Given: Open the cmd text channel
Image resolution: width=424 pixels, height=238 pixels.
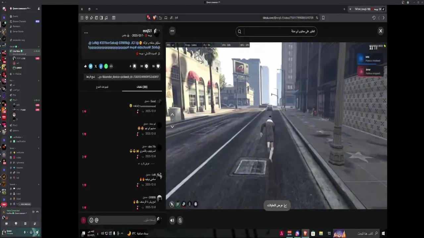Looking at the screenshot, I should click(x=24, y=194).
